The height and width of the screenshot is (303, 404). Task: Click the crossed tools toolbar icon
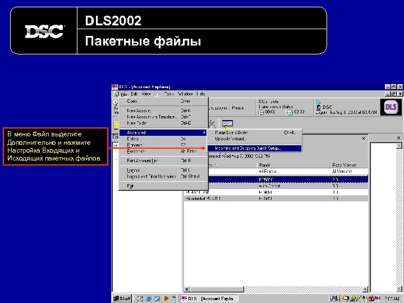pyautogui.click(x=212, y=124)
